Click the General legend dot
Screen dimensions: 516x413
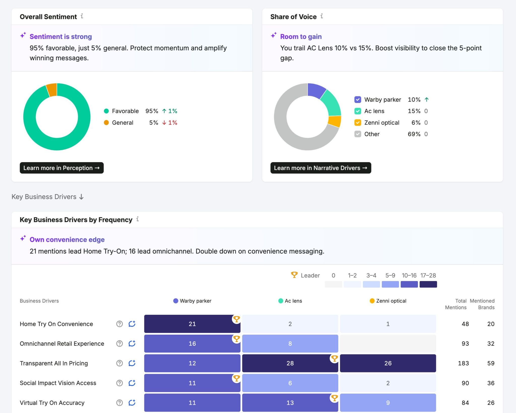(106, 123)
